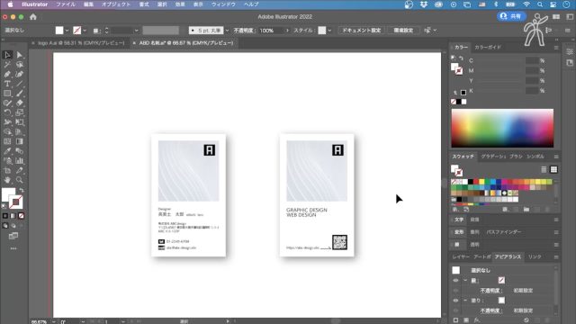Select the Rotate tool
Image resolution: width=576 pixels, height=324 pixels.
(7, 112)
